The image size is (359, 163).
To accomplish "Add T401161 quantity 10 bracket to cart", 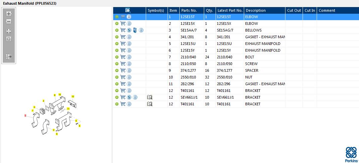I will [123, 104].
